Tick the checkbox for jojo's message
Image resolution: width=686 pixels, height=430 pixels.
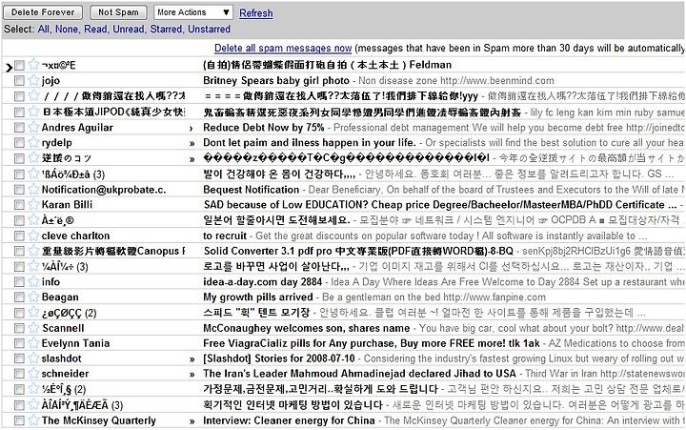coord(19,81)
